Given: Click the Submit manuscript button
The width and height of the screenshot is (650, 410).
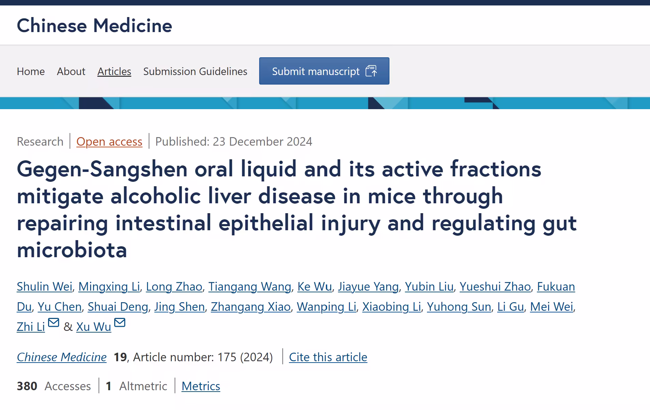Looking at the screenshot, I should [324, 71].
